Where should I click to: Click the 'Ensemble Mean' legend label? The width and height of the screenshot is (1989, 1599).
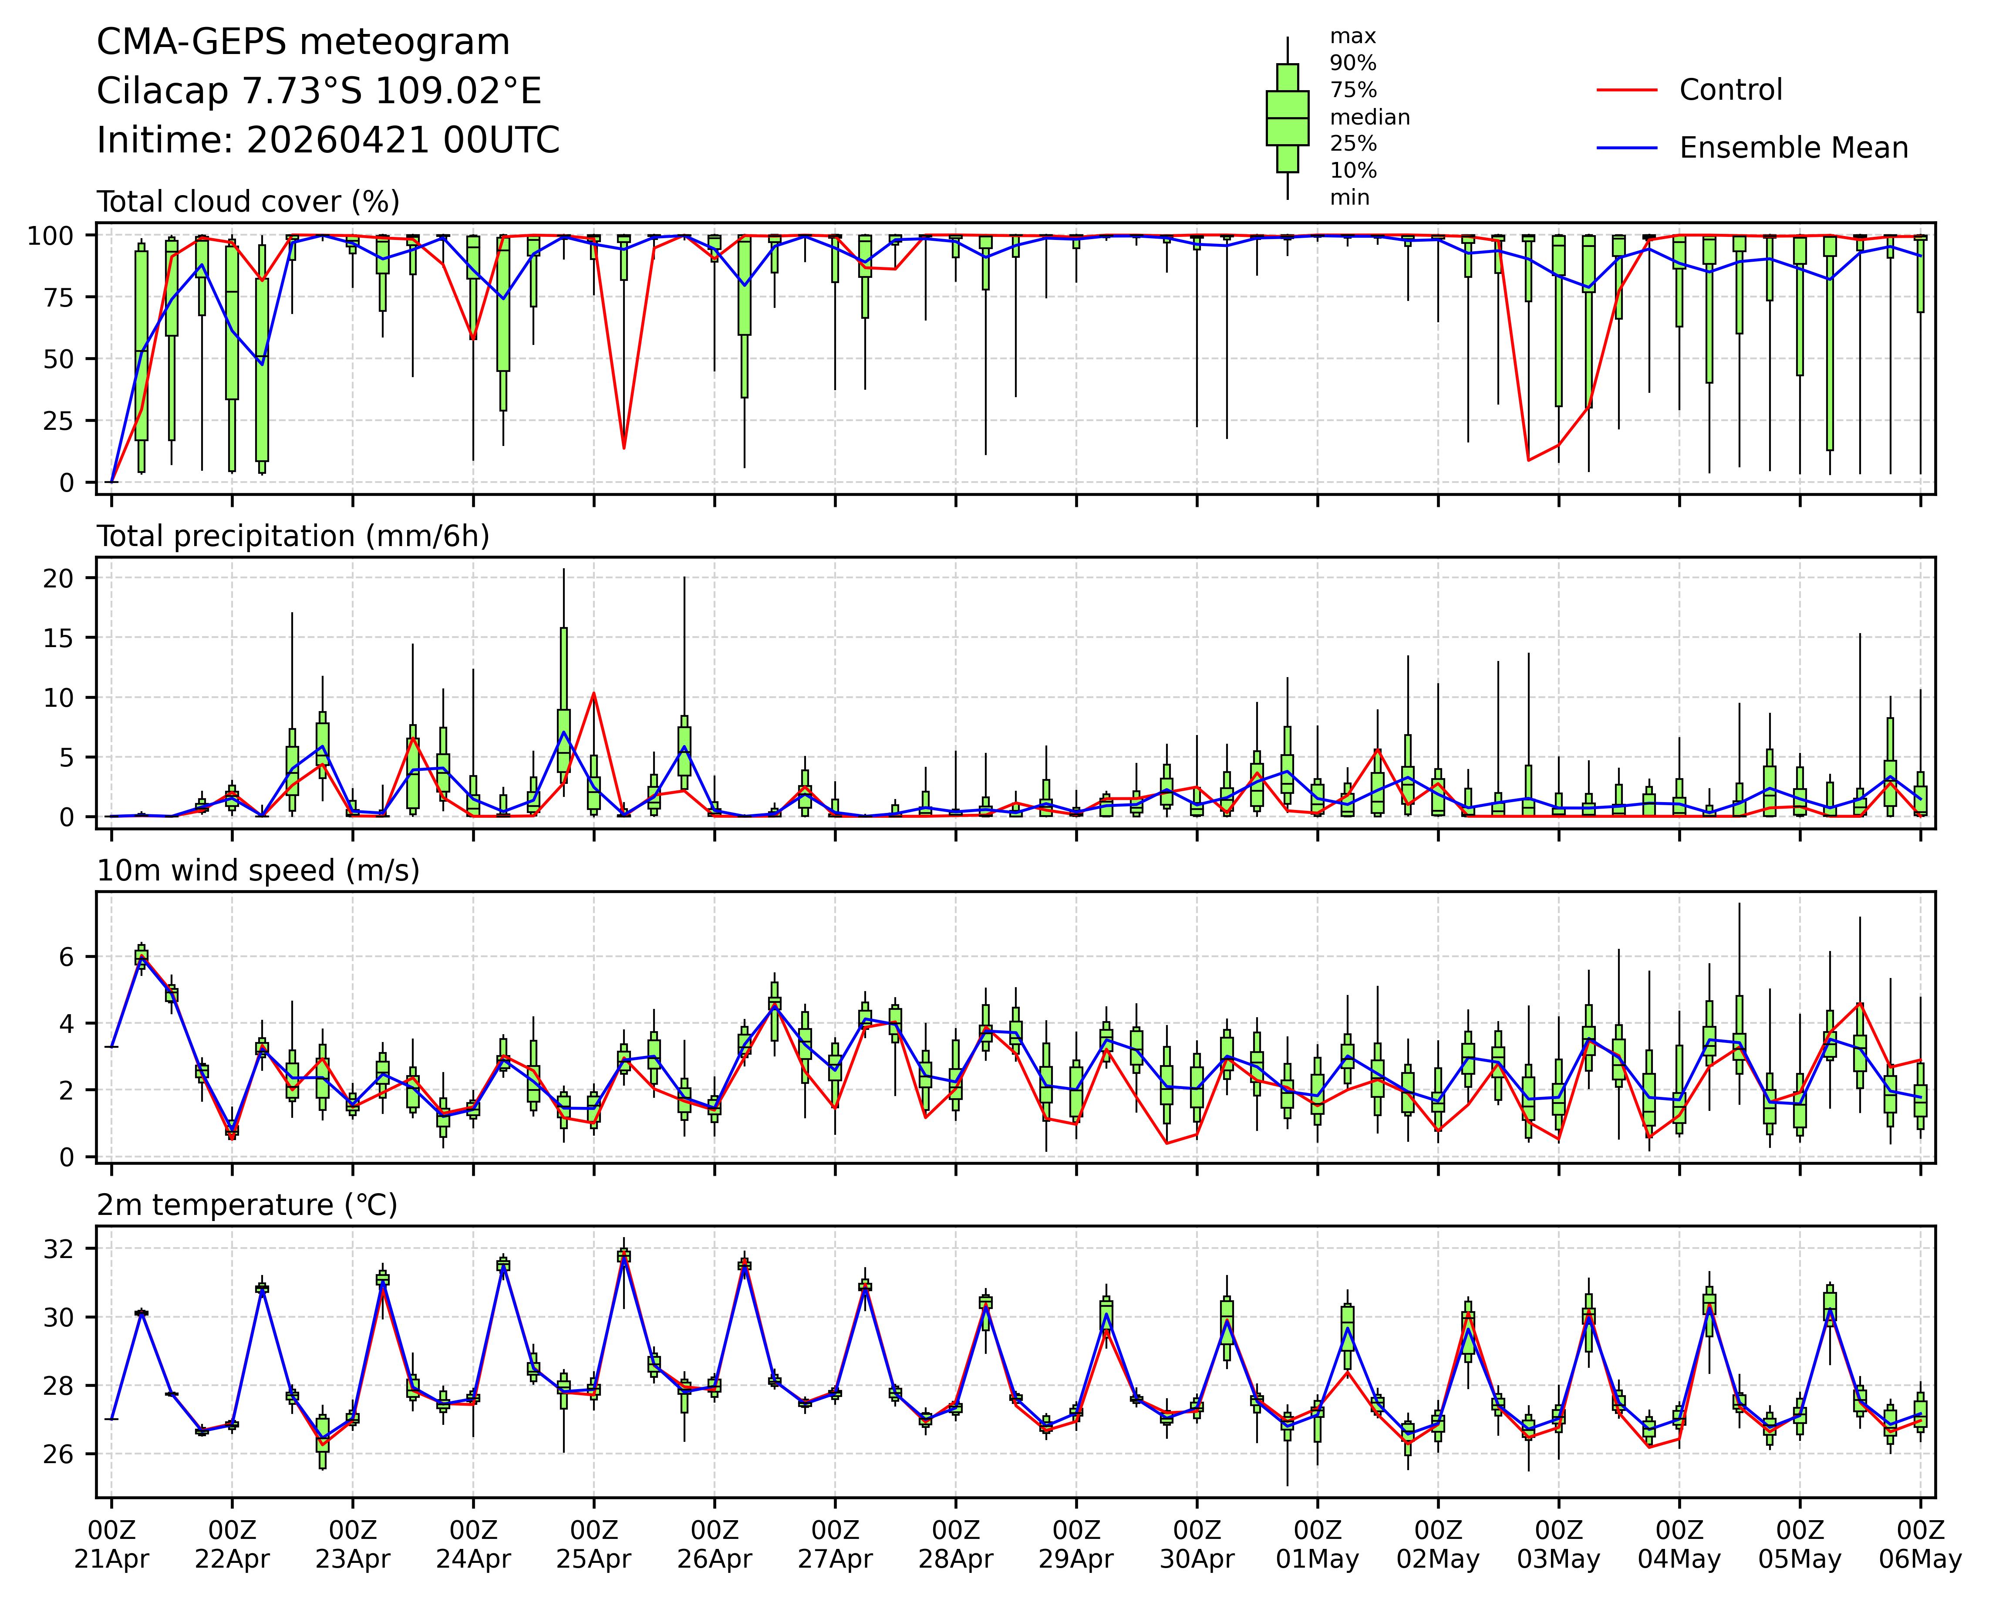click(x=1793, y=148)
